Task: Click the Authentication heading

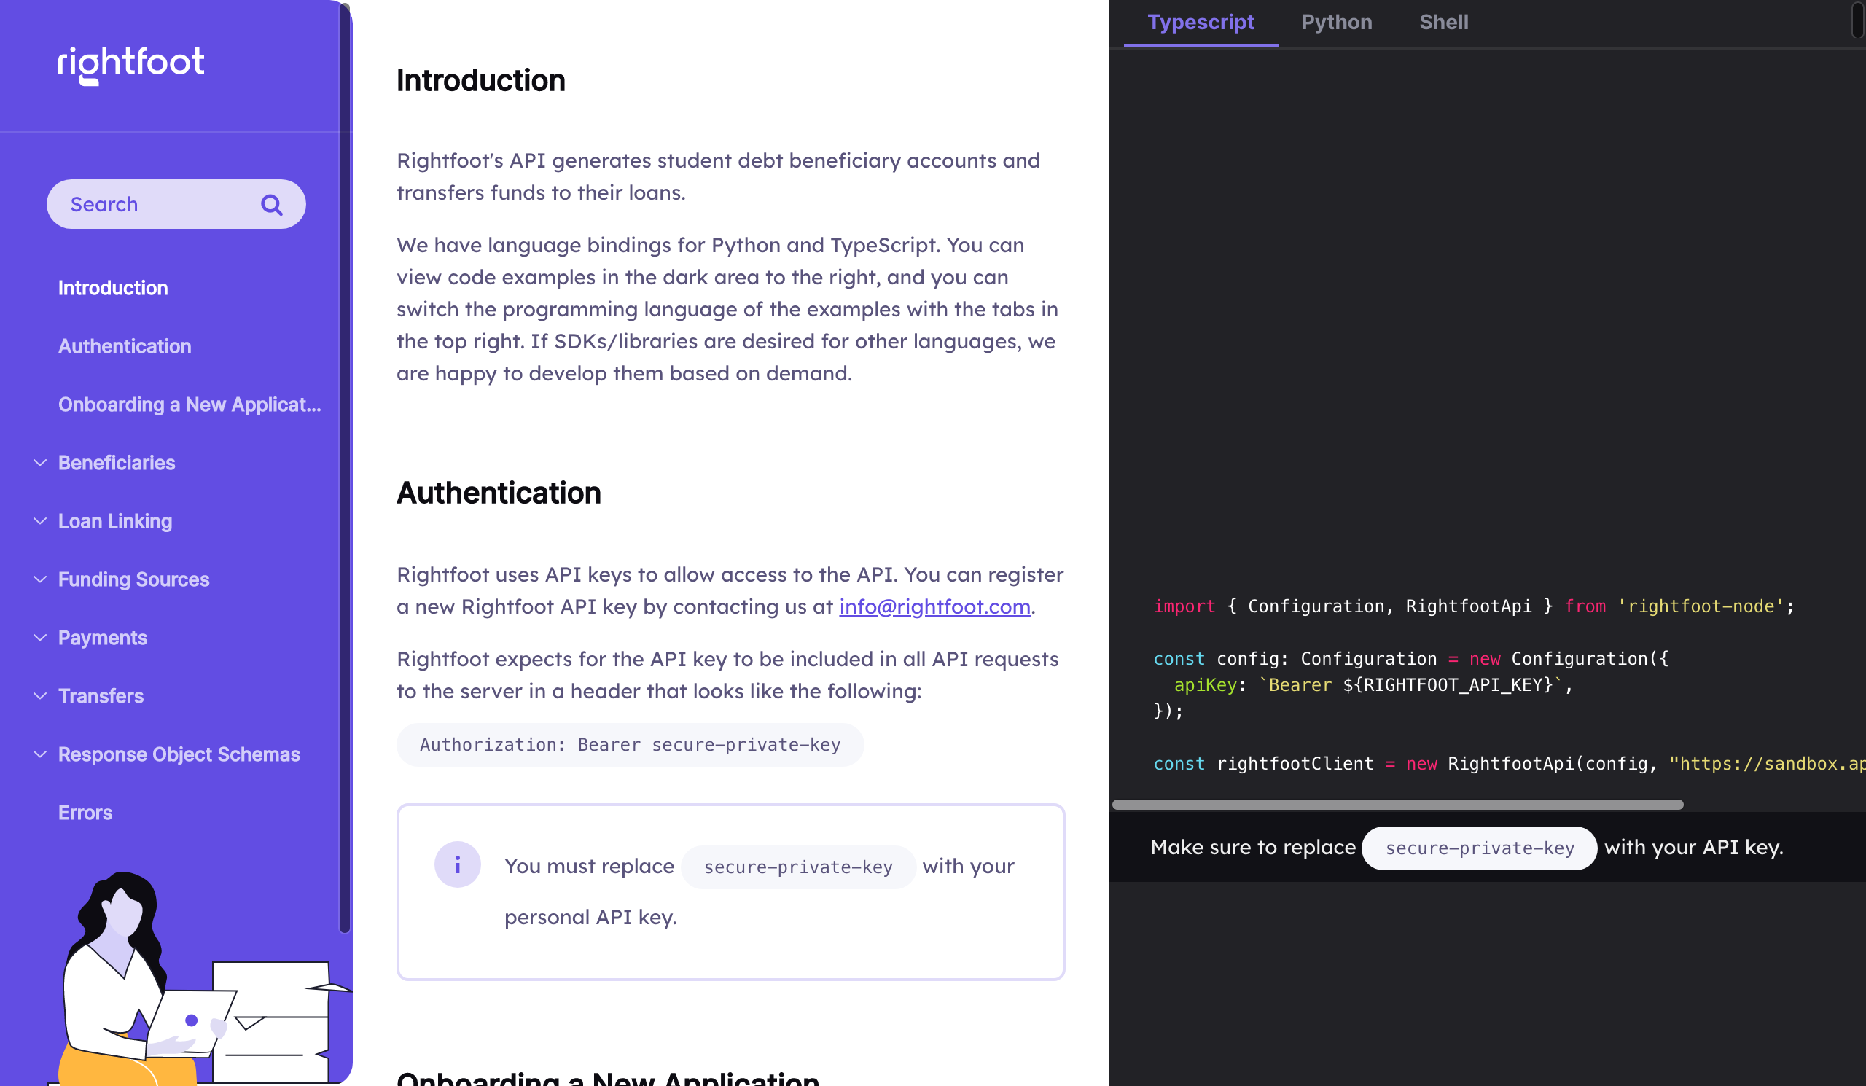Action: (499, 493)
